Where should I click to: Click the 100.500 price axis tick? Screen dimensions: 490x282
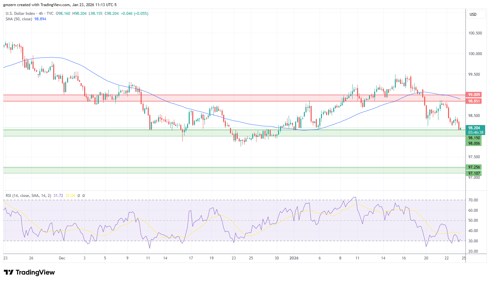pyautogui.click(x=475, y=33)
